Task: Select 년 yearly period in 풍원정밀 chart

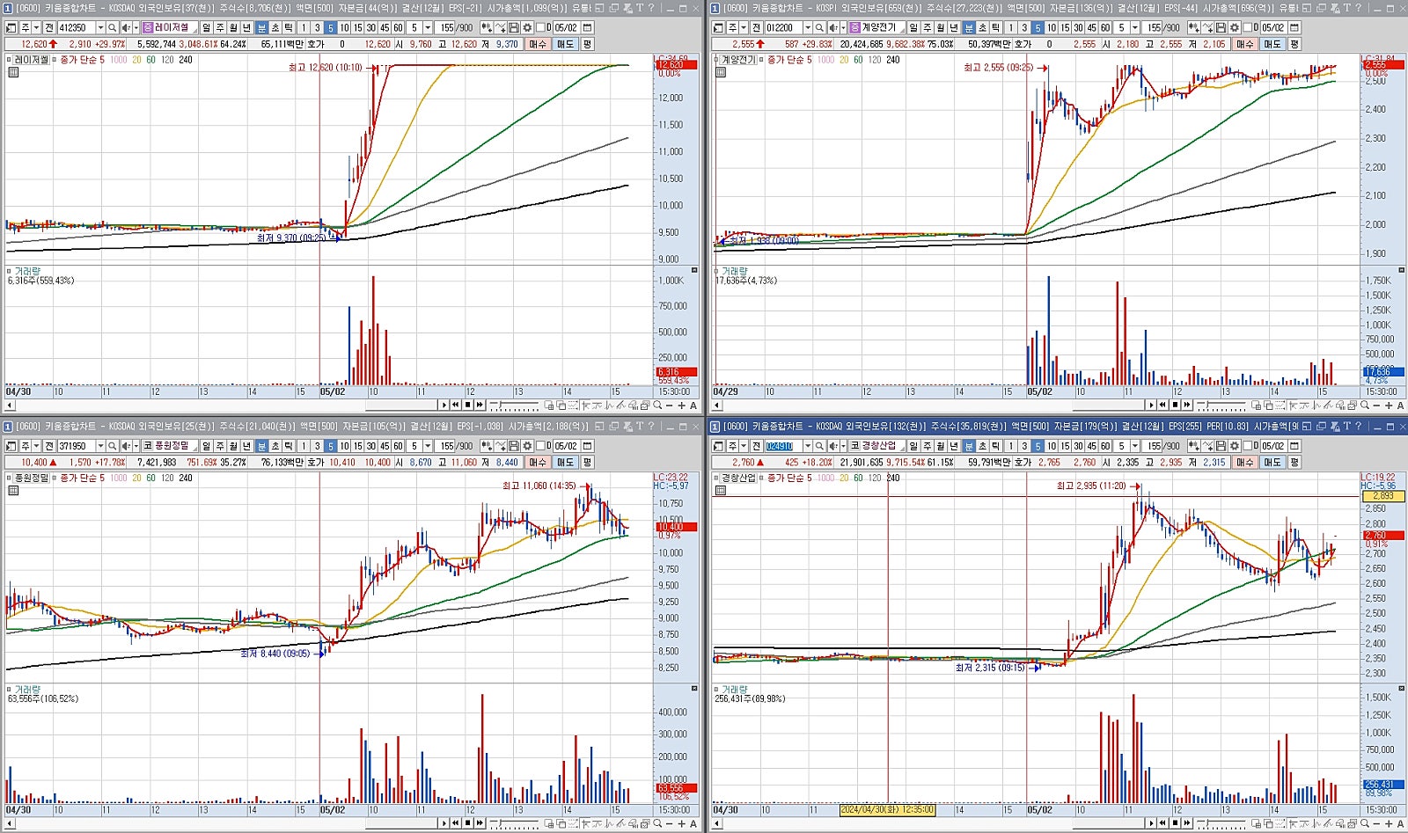Action: 246,446
